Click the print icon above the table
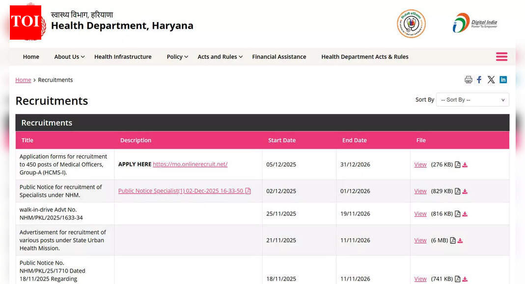This screenshot has width=525, height=284. 468,79
